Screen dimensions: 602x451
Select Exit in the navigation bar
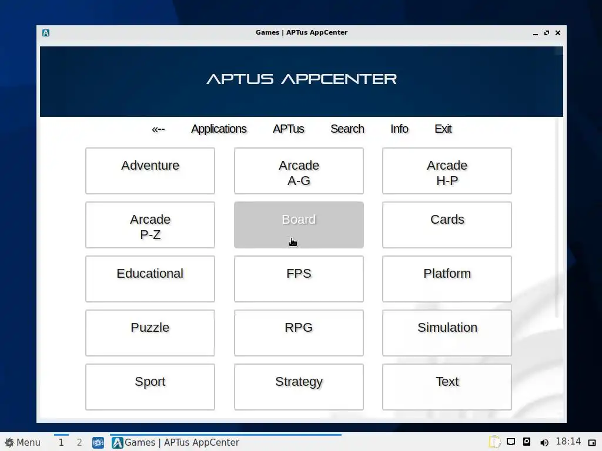[x=443, y=129]
